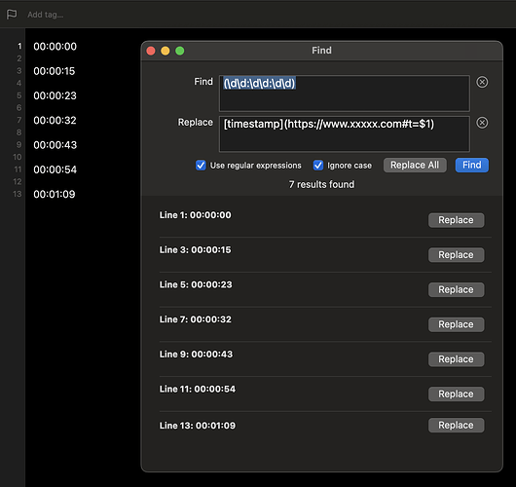Replace the match on Line 5
The image size is (516, 487).
[x=456, y=289]
